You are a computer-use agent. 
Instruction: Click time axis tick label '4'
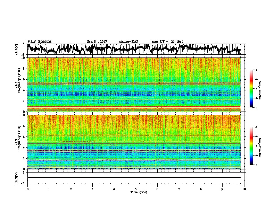tap(114, 189)
